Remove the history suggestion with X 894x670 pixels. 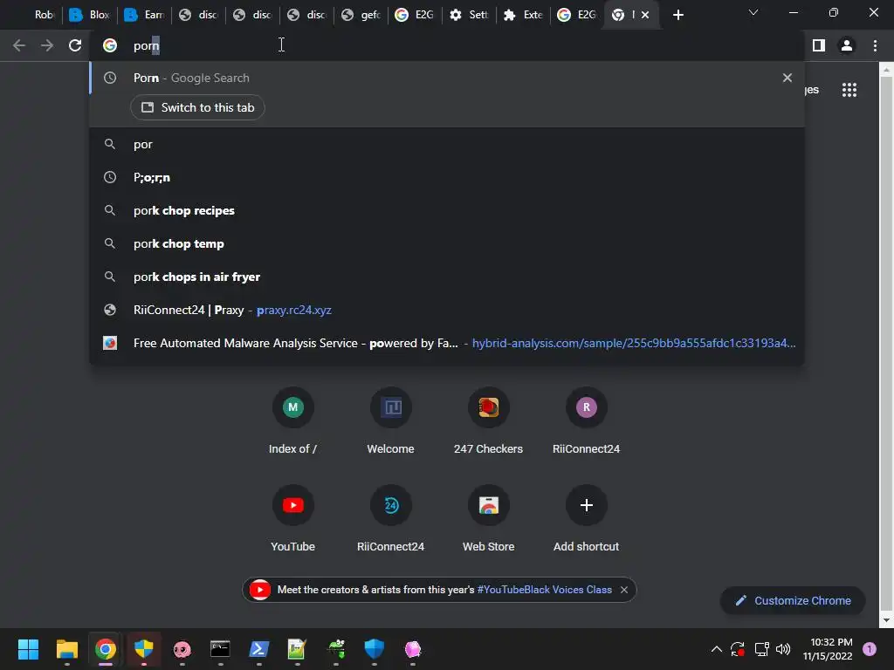pyautogui.click(x=787, y=78)
